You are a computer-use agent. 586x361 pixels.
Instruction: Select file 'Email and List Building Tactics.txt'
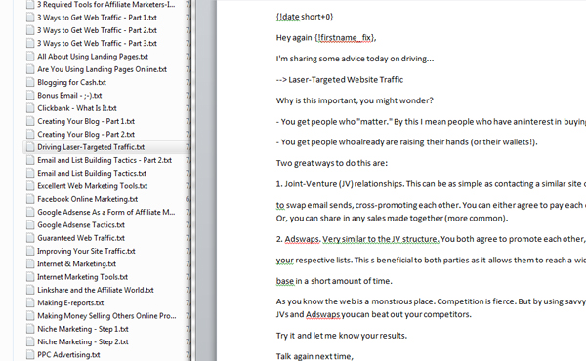point(92,174)
